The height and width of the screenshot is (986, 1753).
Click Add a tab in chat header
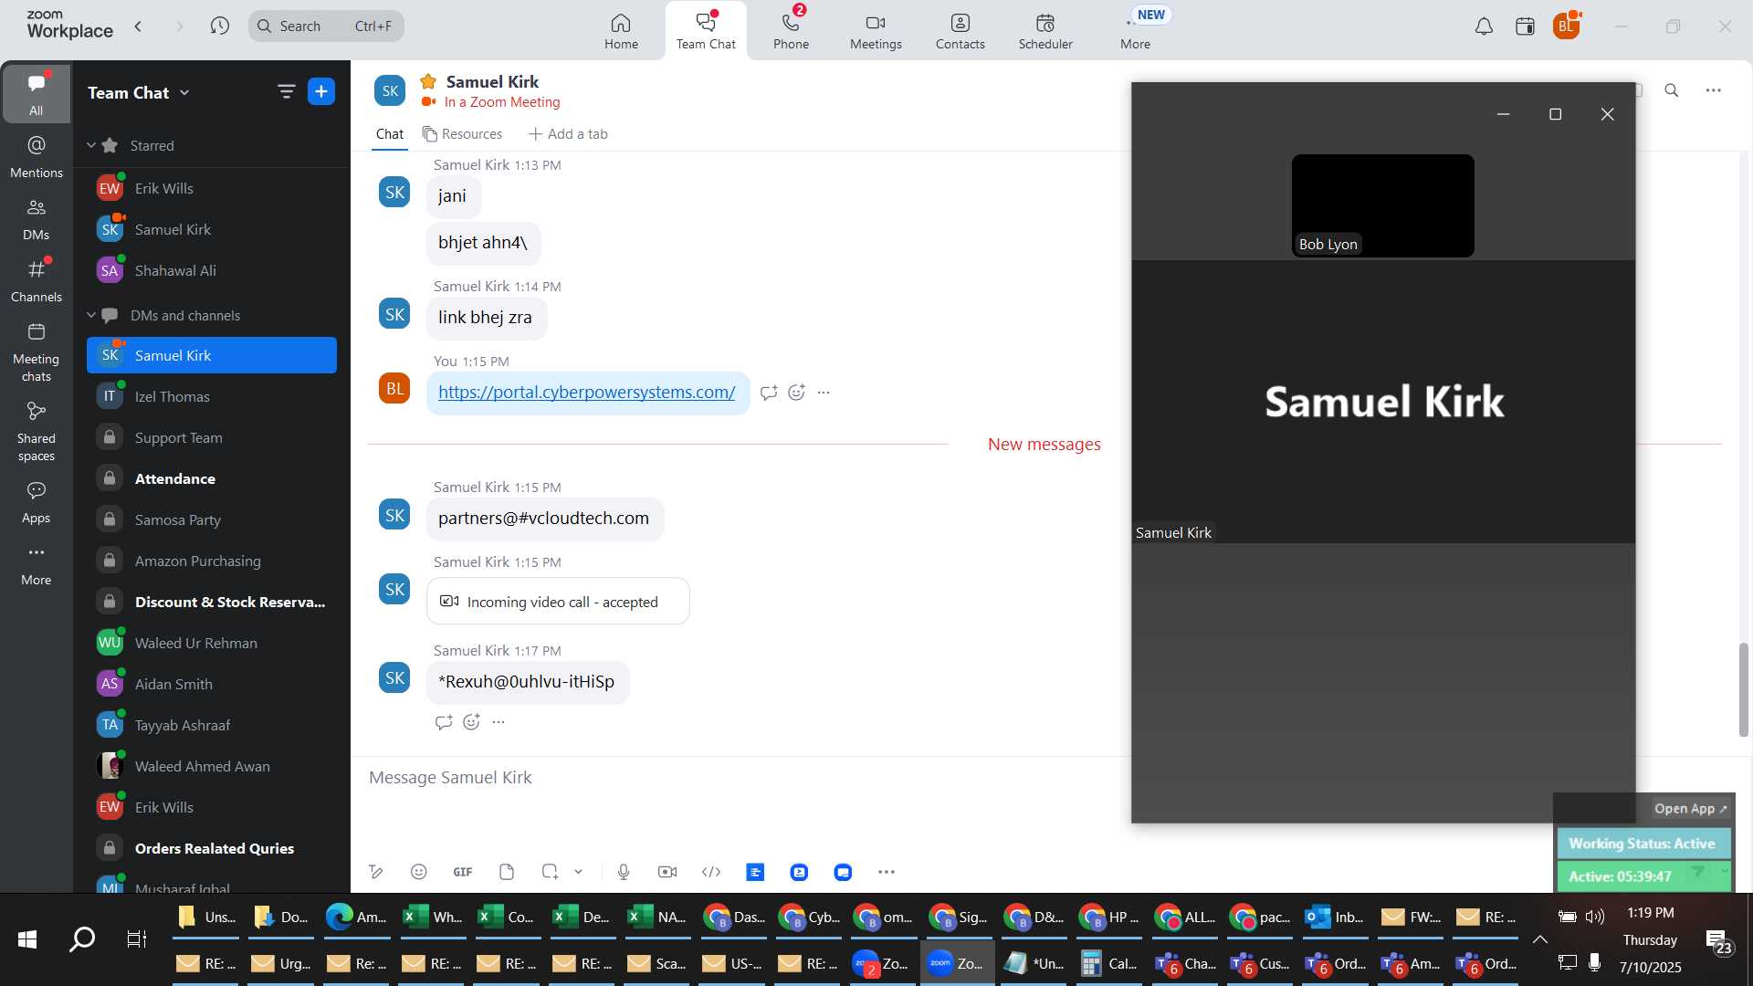click(x=568, y=134)
